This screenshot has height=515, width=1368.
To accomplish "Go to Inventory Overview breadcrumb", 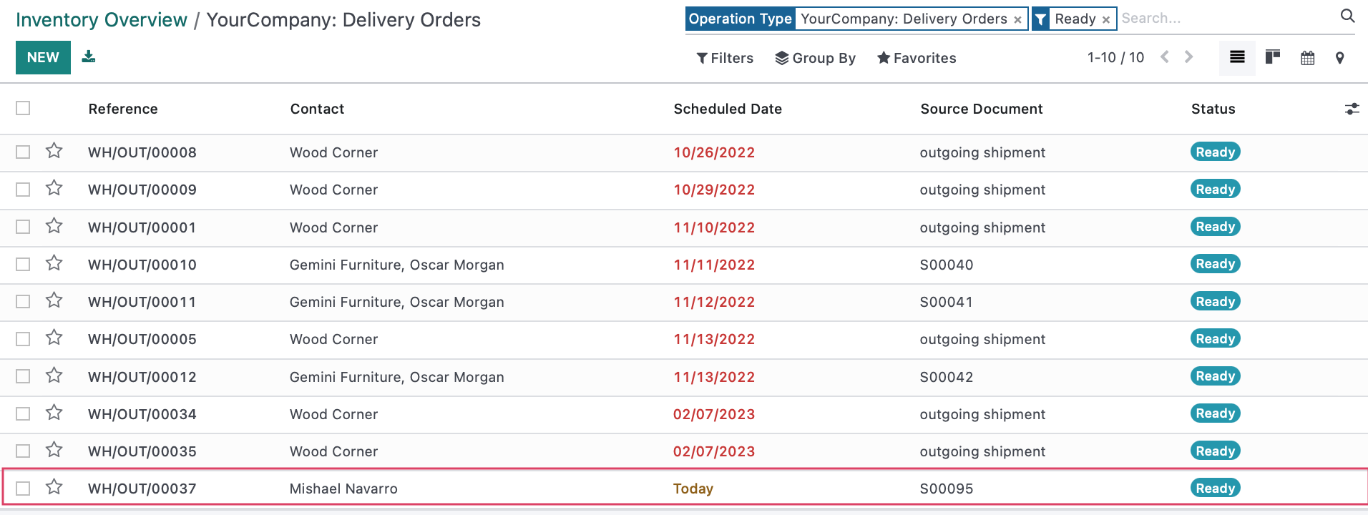I will click(102, 20).
